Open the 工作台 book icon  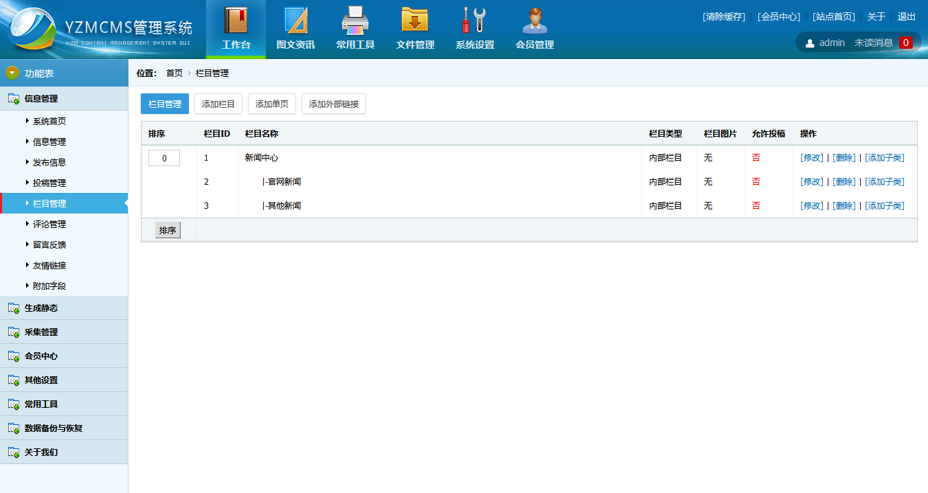point(236,21)
